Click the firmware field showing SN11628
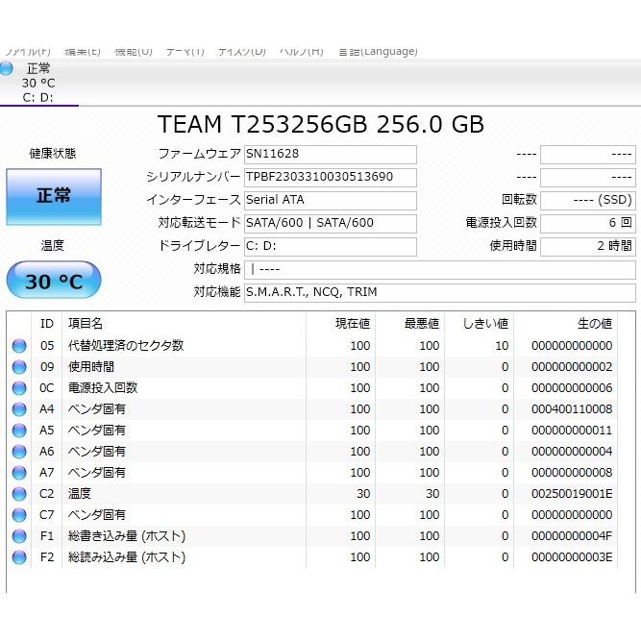The width and height of the screenshot is (641, 641). pyautogui.click(x=330, y=155)
